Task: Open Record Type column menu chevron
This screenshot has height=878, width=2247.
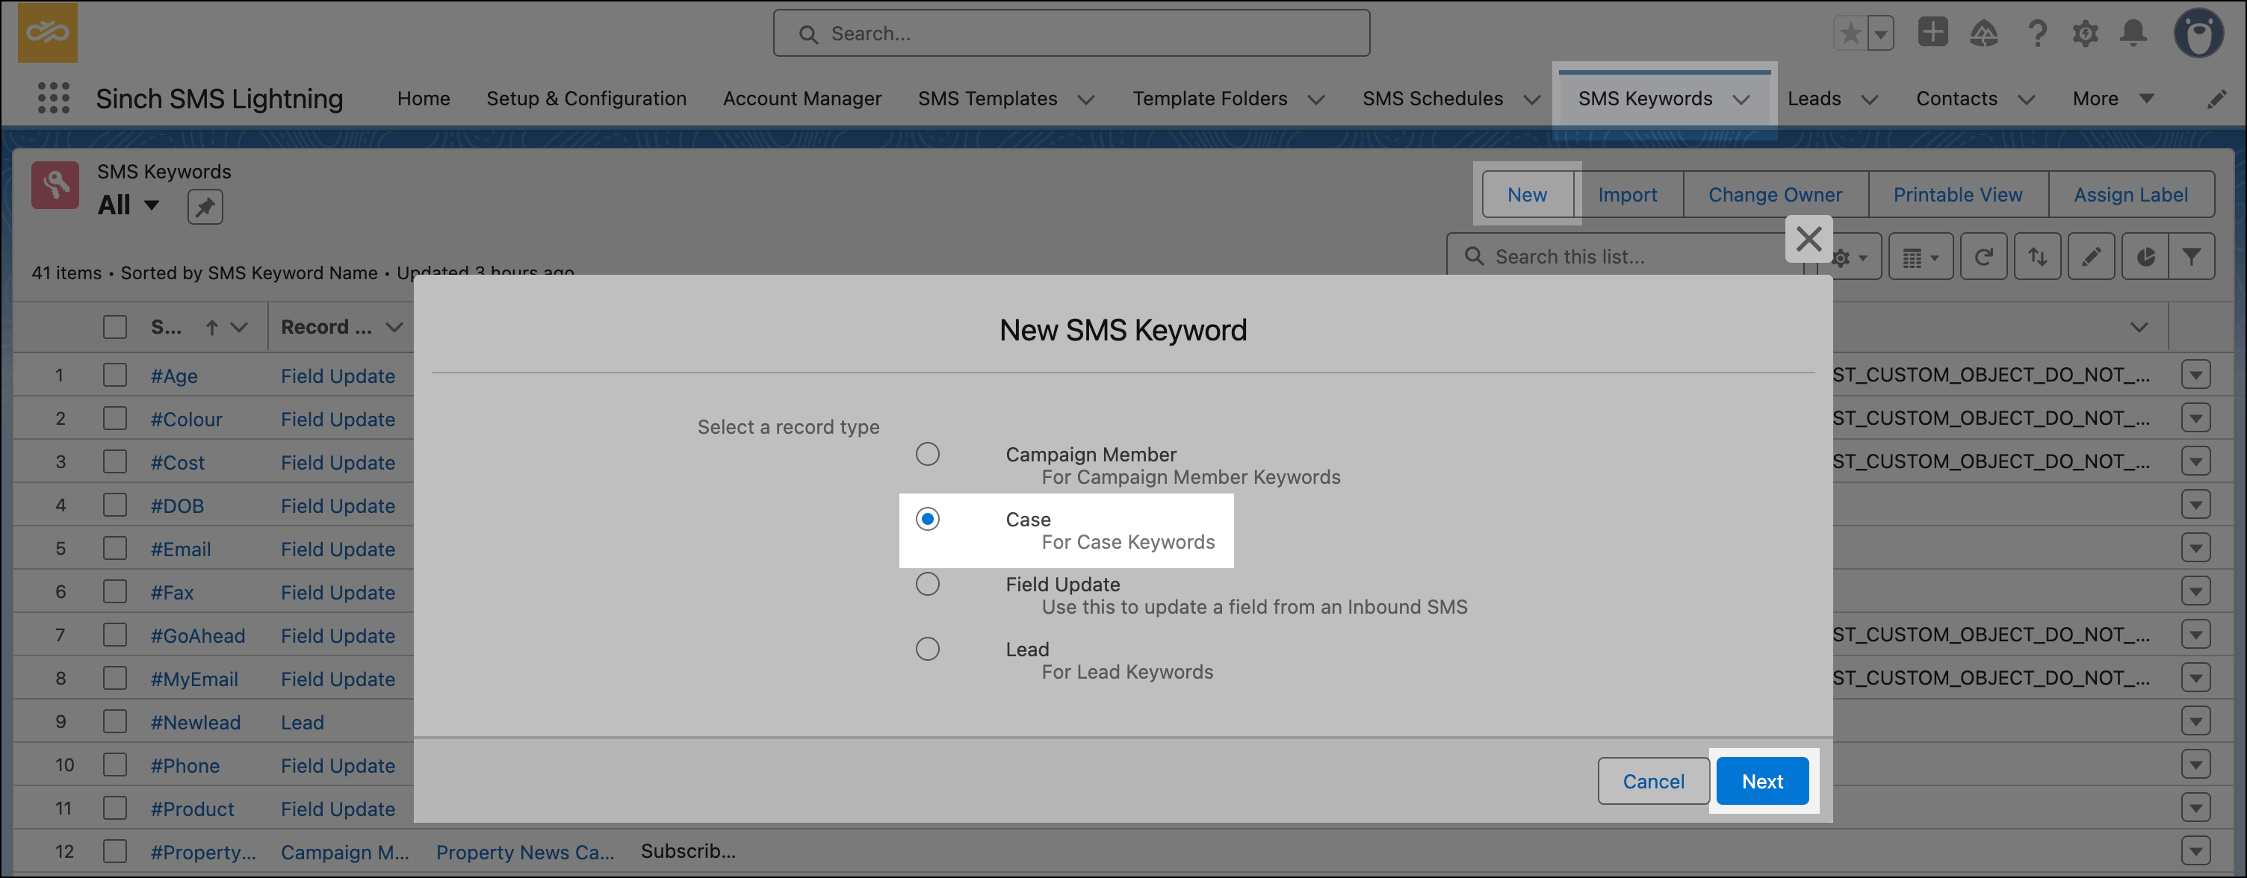Action: tap(394, 328)
